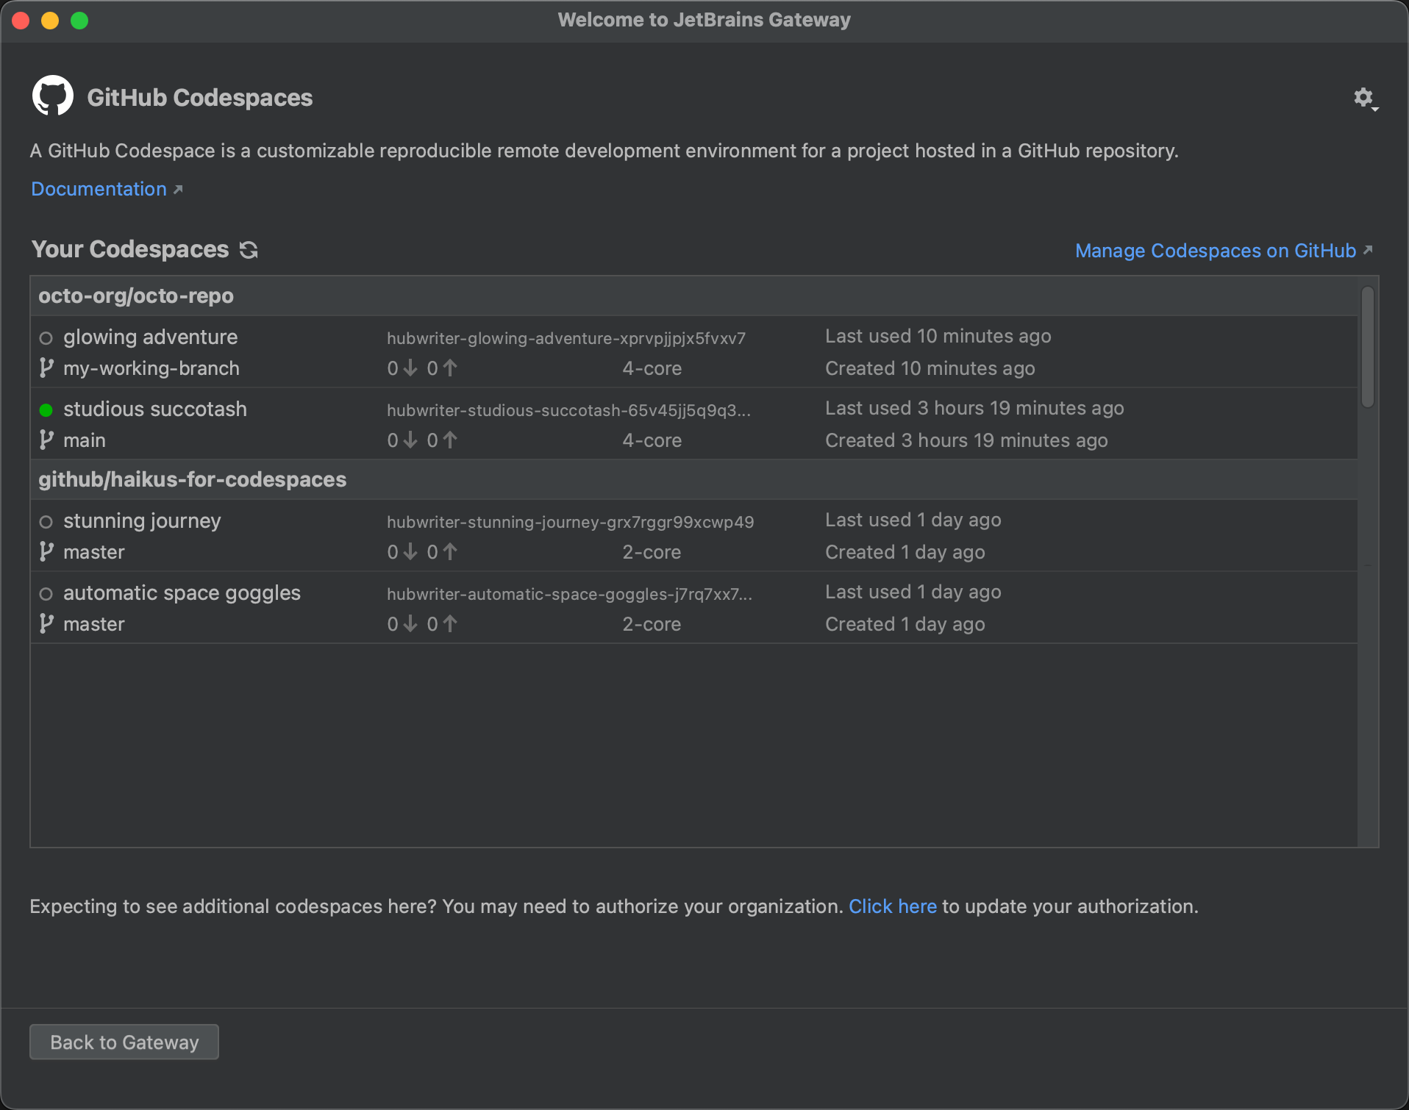The image size is (1409, 1110).
Task: Click the macOS yellow minimize window button
Action: (50, 21)
